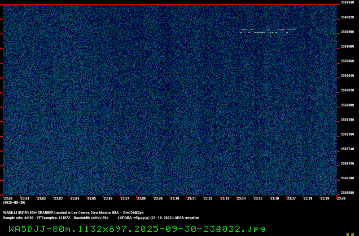Click the 23:02 time axis label
This screenshot has height=236, width=359.
pos(41,198)
